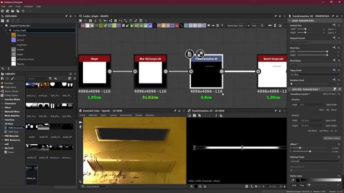
Task: Click the camera icon in the 3D view sidebar
Action: (81, 122)
